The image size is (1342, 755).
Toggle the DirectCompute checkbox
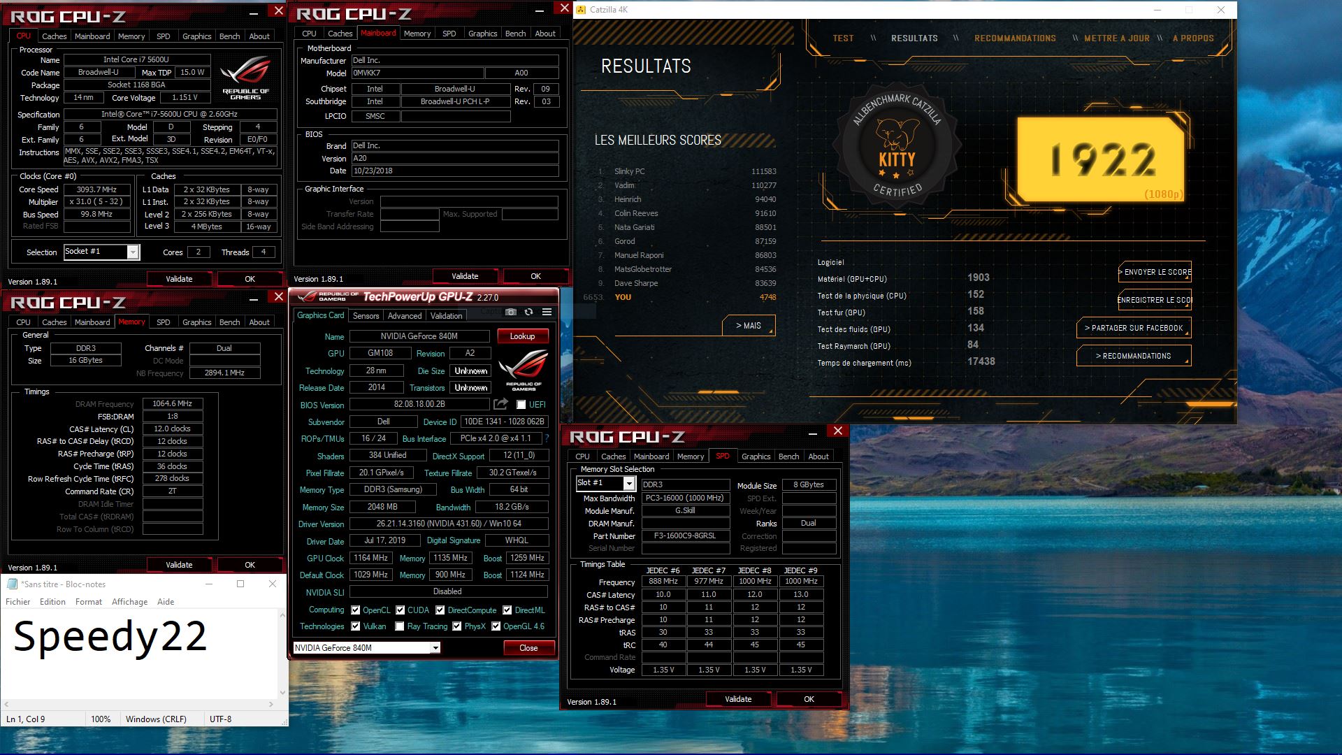click(x=440, y=610)
